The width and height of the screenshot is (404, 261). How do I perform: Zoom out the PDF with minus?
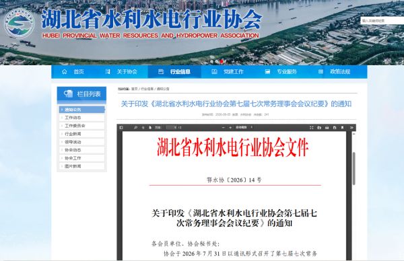(224, 128)
